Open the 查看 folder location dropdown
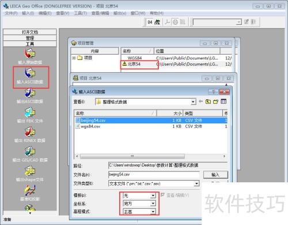The image size is (288, 225). [x=194, y=102]
